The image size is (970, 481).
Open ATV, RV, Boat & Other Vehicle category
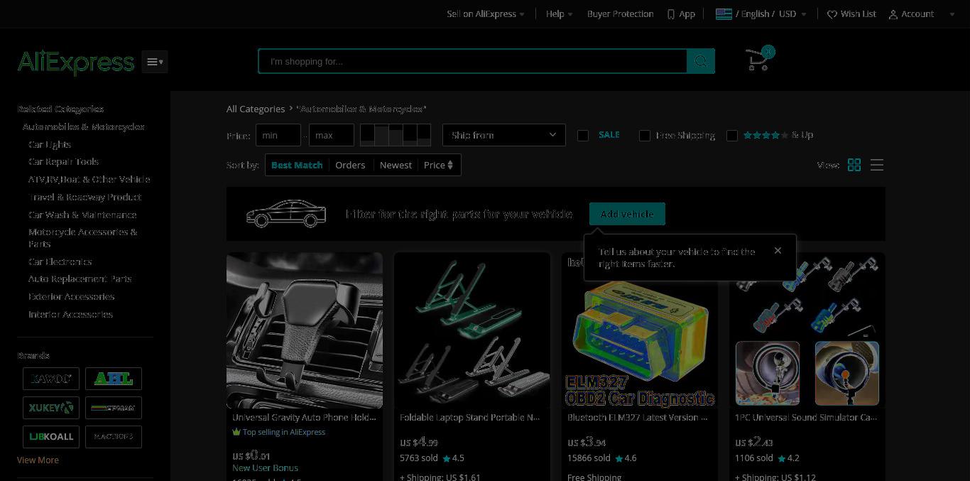point(89,179)
